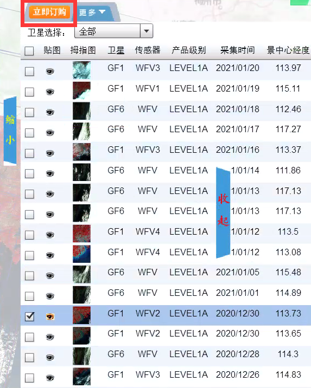Click the 景中心经度 column header
Viewport: 311px width, 388px height.
(288, 50)
